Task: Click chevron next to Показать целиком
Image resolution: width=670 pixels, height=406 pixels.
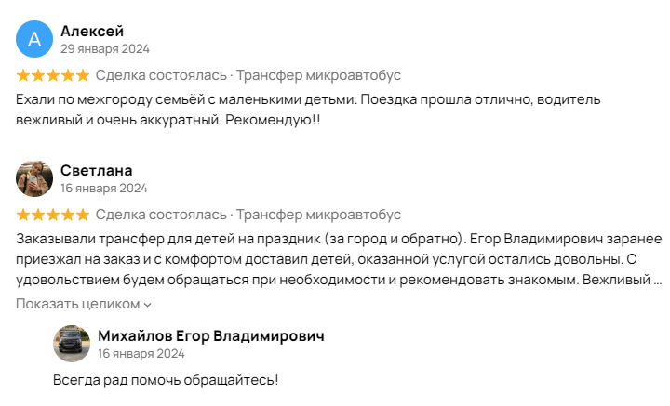Action: point(147,305)
